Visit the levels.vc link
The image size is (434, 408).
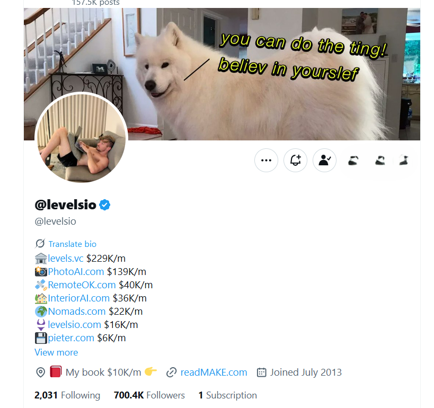click(x=66, y=258)
